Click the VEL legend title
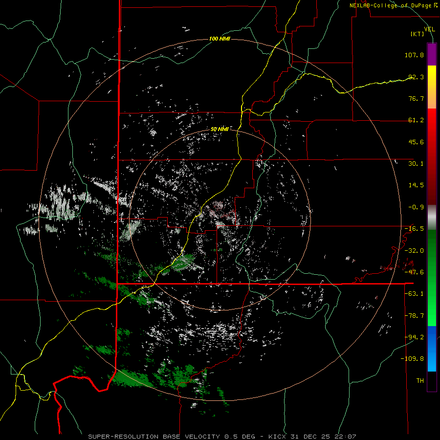 pyautogui.click(x=429, y=29)
